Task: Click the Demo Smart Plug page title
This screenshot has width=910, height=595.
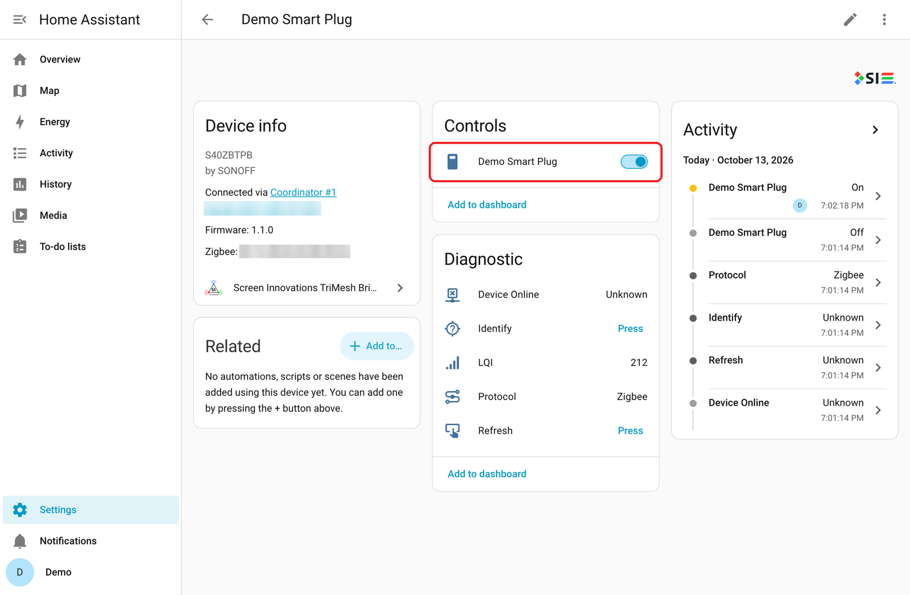Action: tap(296, 20)
